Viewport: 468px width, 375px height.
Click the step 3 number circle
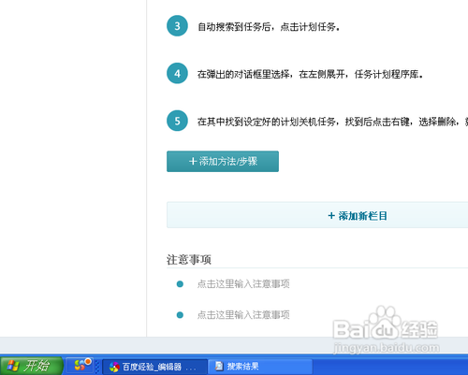click(x=177, y=25)
